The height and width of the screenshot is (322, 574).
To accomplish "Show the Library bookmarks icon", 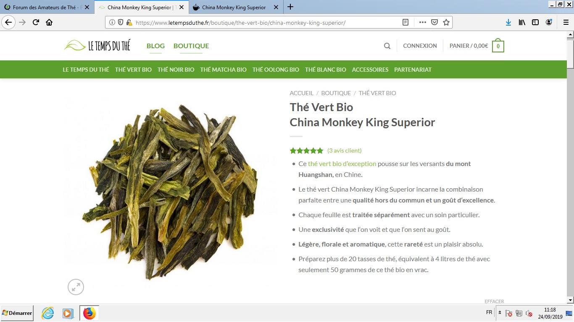I will tap(522, 22).
